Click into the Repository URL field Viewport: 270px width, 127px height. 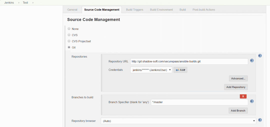(189, 61)
